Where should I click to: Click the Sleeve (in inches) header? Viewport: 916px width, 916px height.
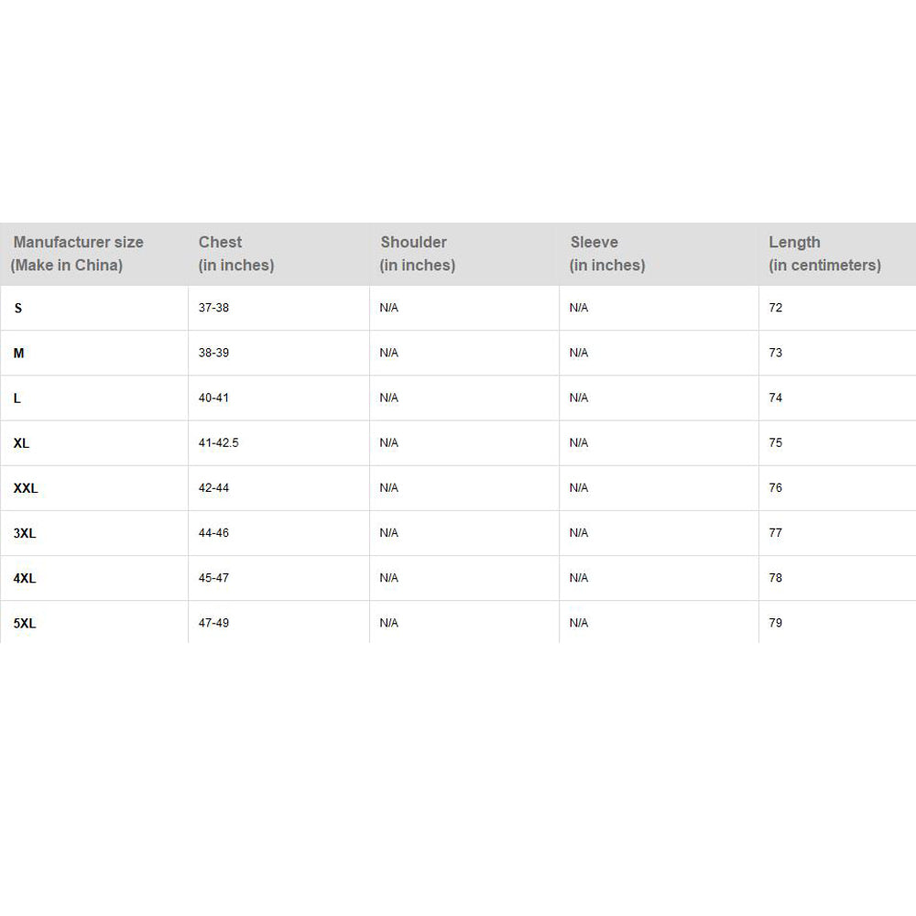pos(606,254)
